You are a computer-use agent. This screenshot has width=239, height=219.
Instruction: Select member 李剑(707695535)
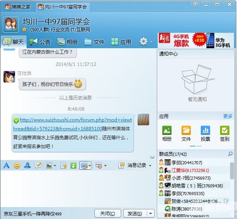point(194,194)
